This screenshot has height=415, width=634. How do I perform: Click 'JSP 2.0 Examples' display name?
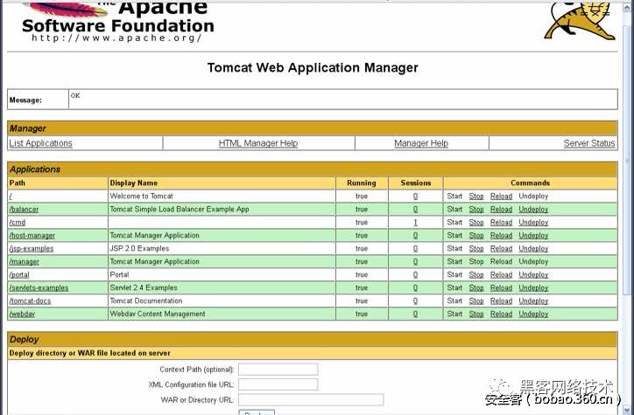pyautogui.click(x=139, y=248)
